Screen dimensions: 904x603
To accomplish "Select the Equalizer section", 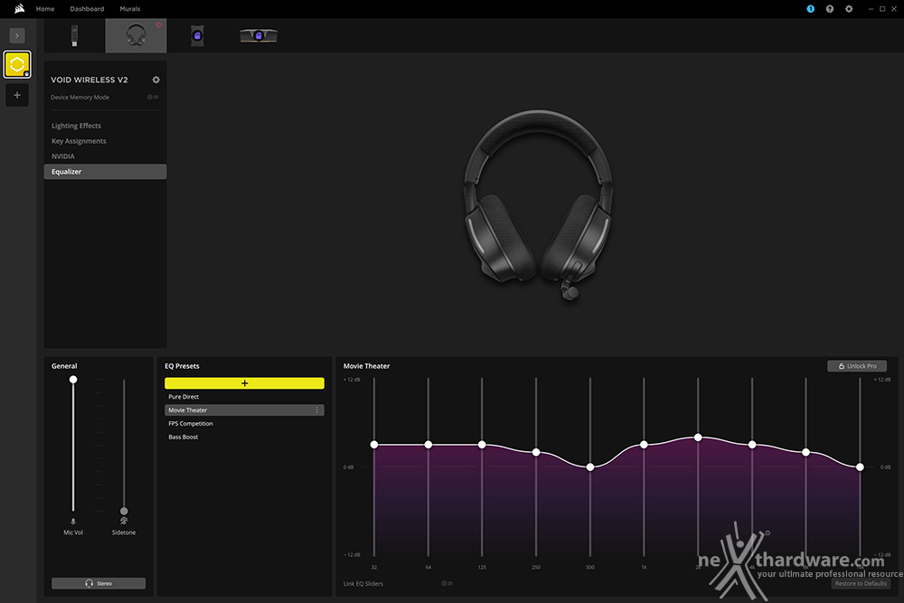I will [105, 172].
